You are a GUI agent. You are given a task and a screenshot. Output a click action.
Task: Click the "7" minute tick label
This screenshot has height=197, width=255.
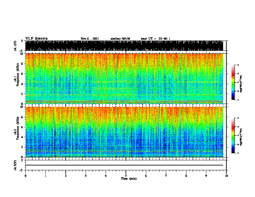(166, 176)
